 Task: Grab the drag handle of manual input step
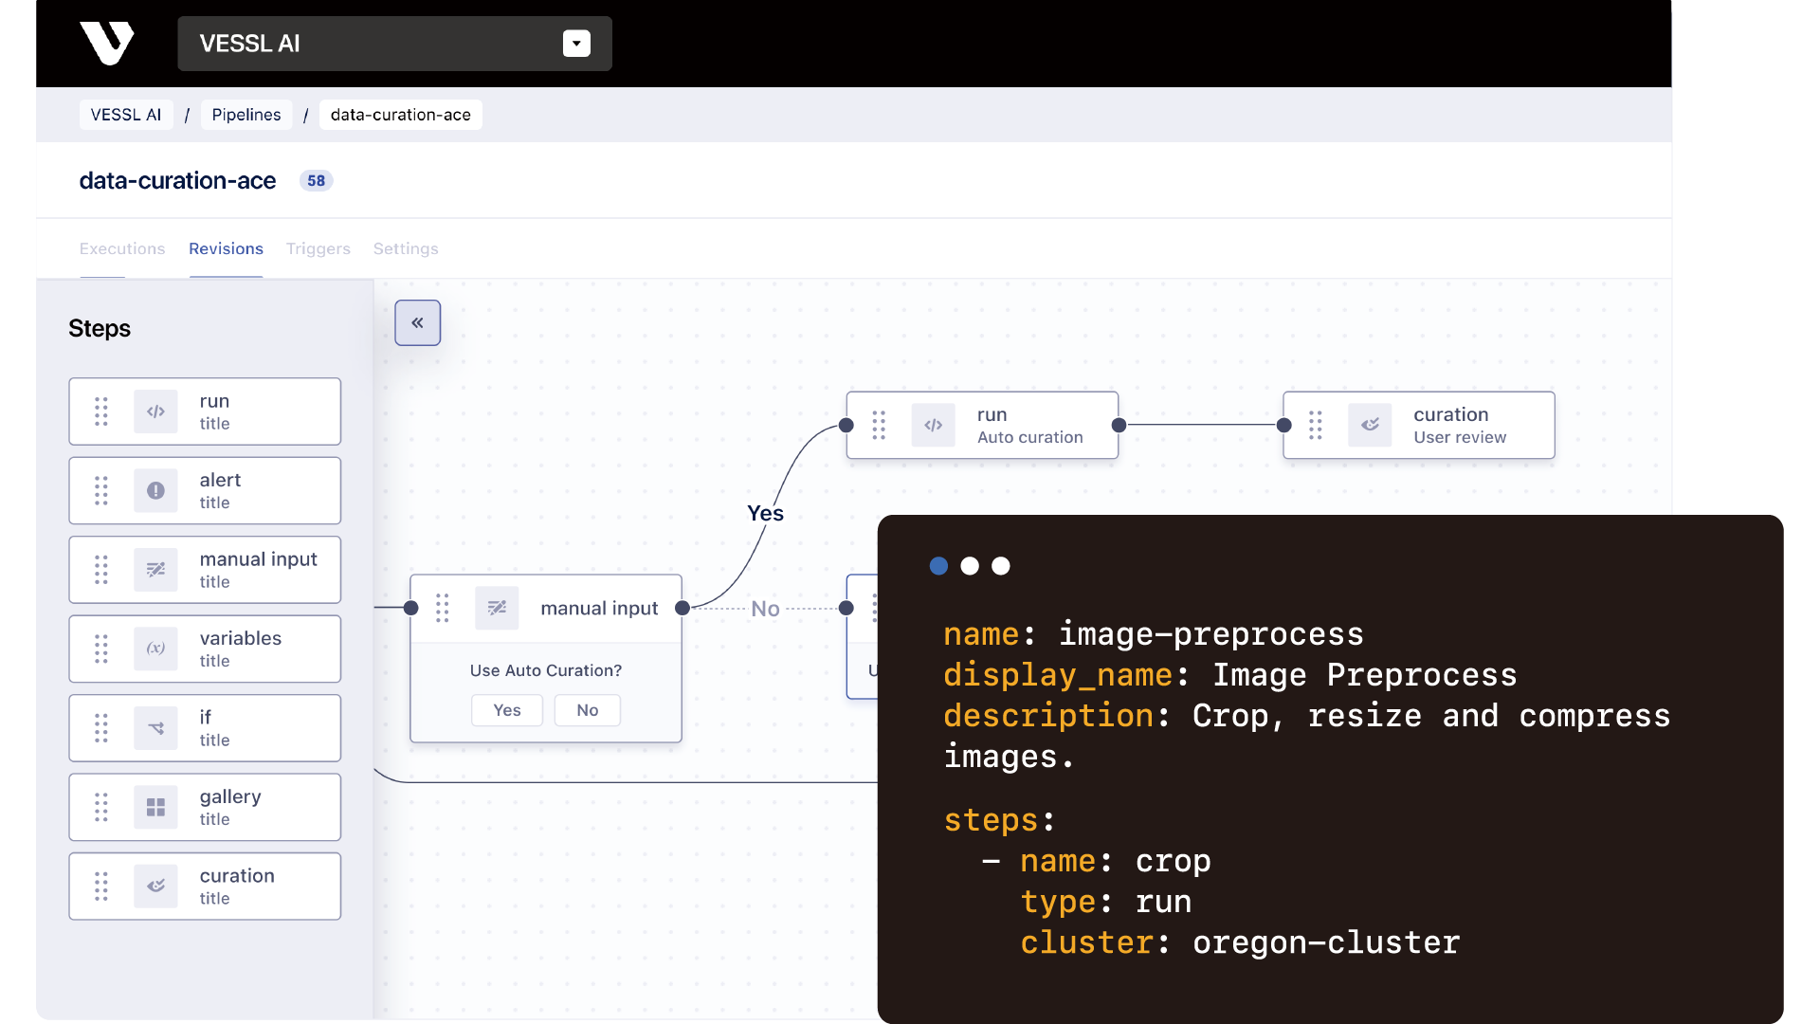[x=101, y=570]
